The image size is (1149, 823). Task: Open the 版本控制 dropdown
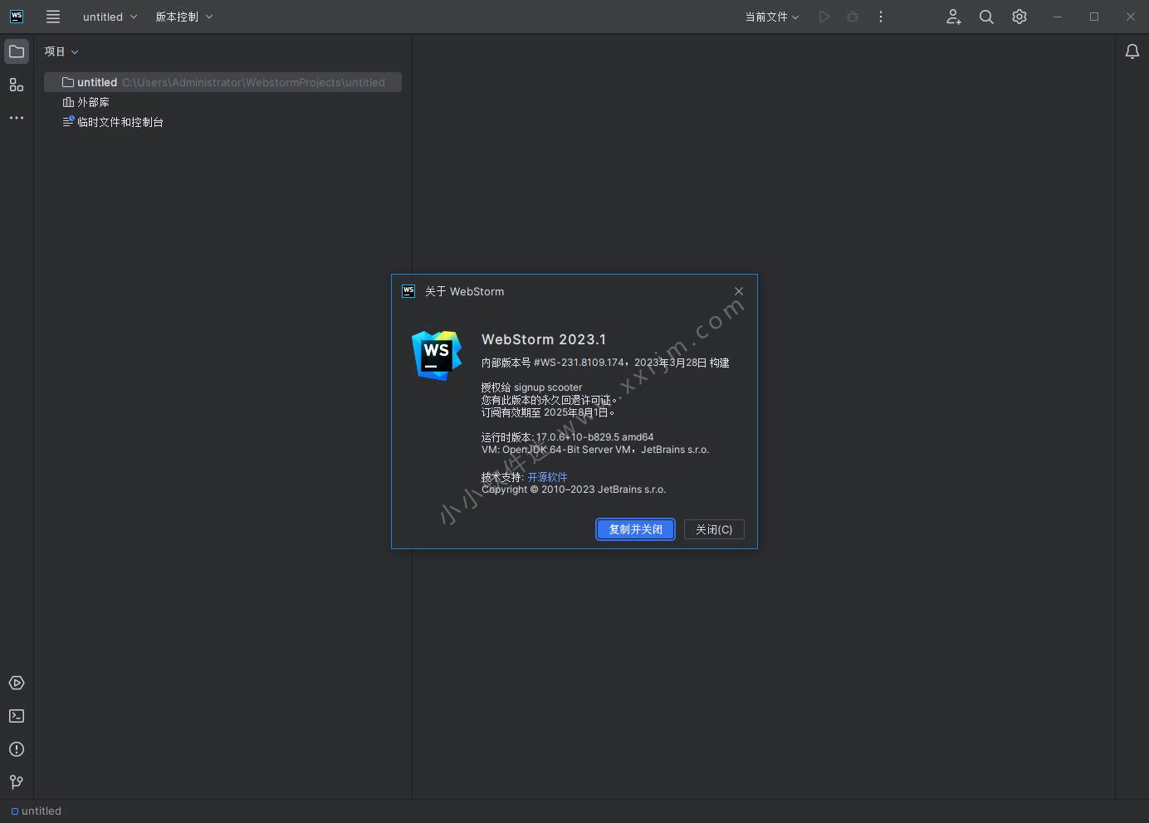click(x=184, y=17)
